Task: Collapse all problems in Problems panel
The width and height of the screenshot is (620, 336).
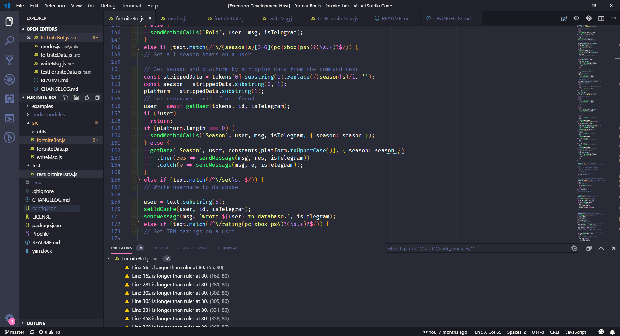Action: pyautogui.click(x=589, y=248)
